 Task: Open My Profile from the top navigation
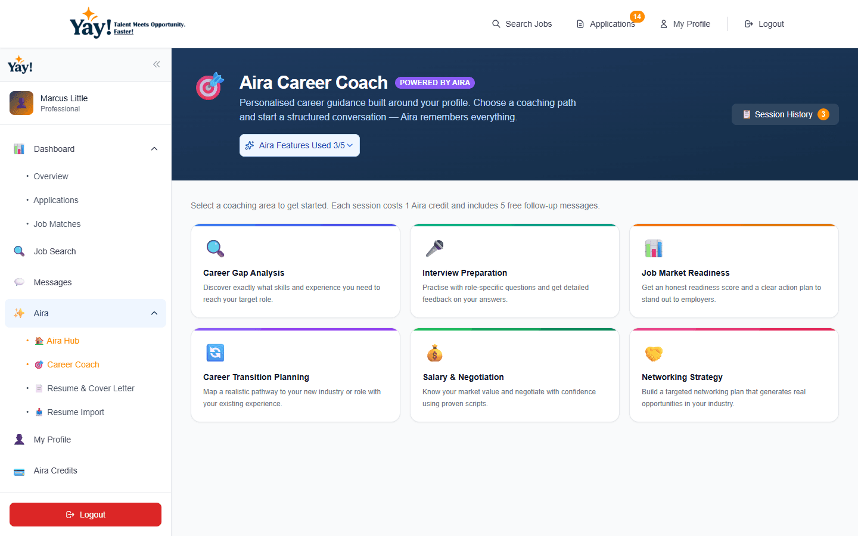[685, 24]
